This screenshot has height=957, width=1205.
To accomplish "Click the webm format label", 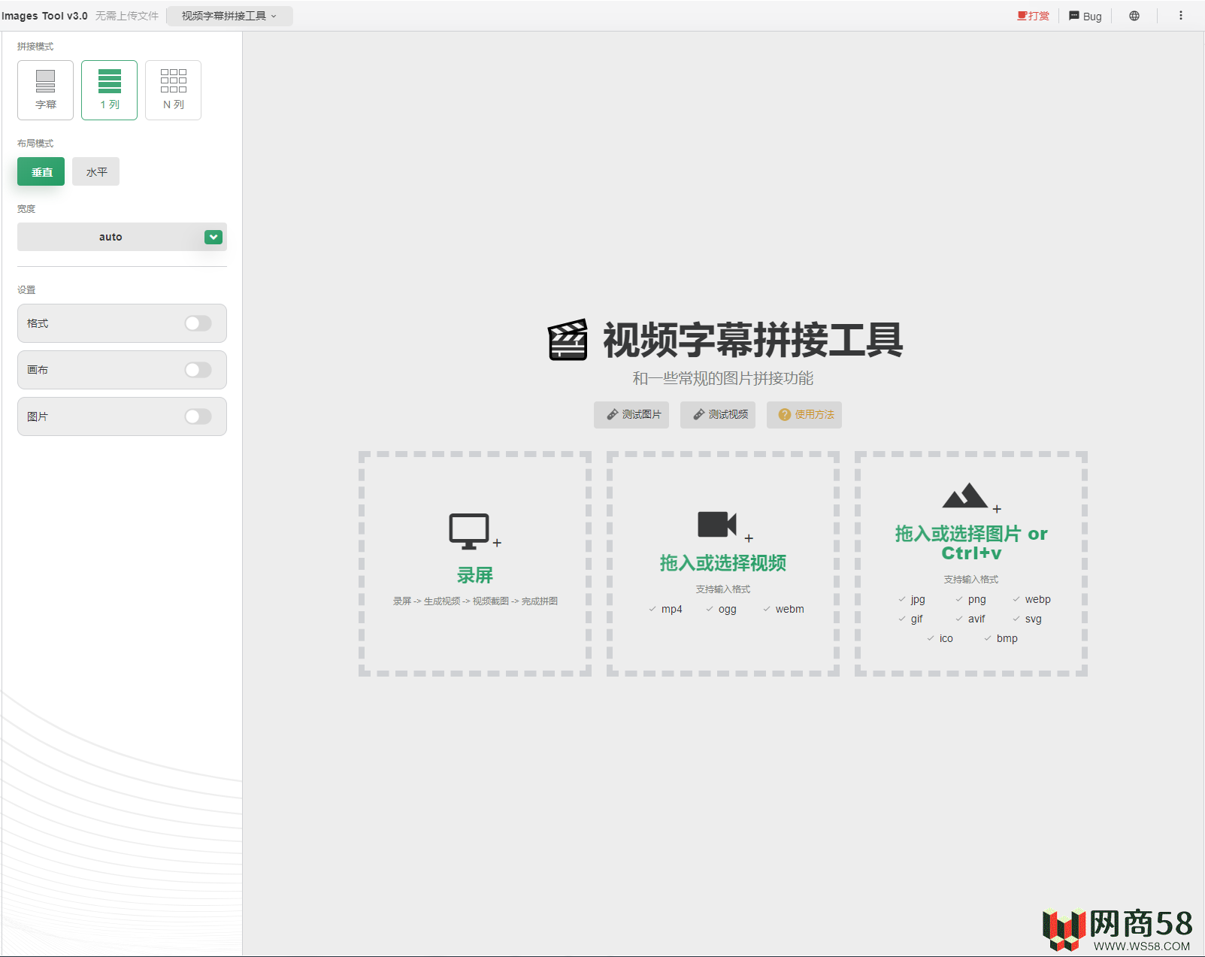I will click(790, 609).
